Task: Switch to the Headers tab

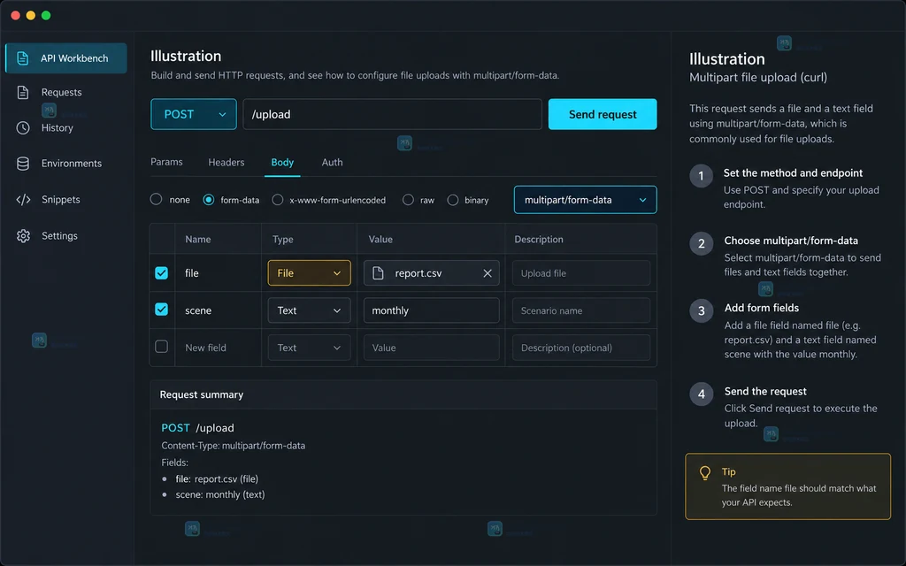Action: 226,163
